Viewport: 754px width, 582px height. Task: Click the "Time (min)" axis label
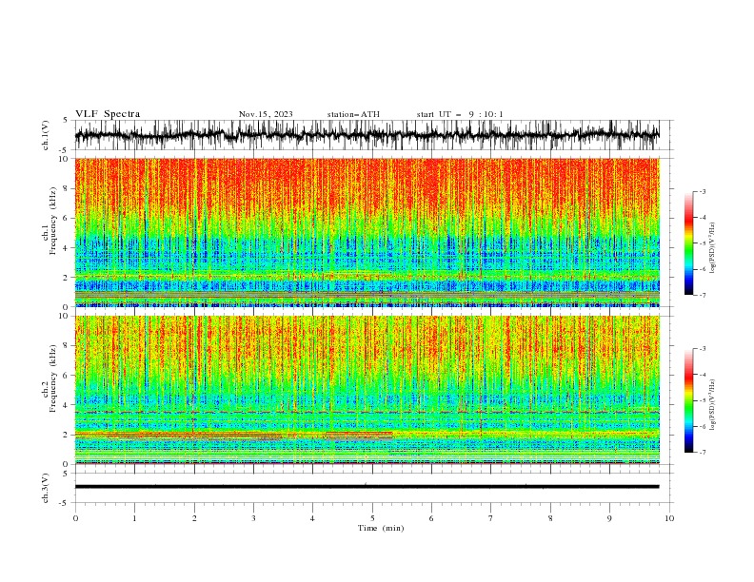381,528
